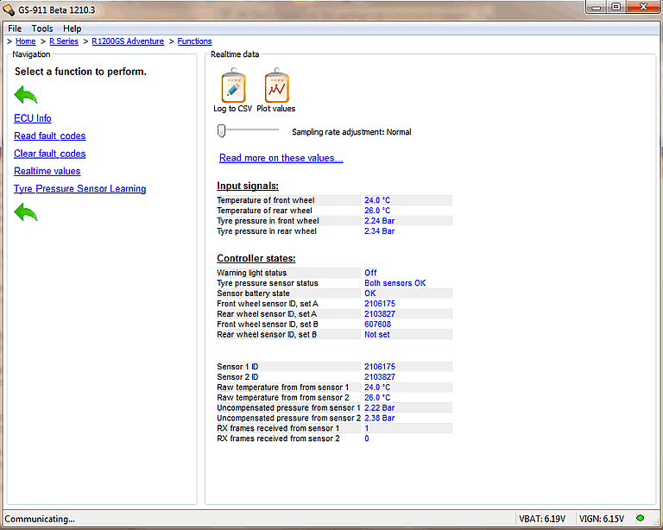Viewport: 663px width, 530px height.
Task: Click the upper green back arrow
Action: point(26,94)
